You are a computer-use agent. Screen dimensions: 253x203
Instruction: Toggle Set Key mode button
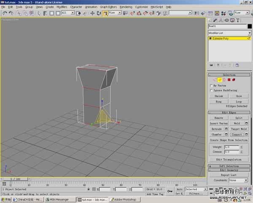179,194
